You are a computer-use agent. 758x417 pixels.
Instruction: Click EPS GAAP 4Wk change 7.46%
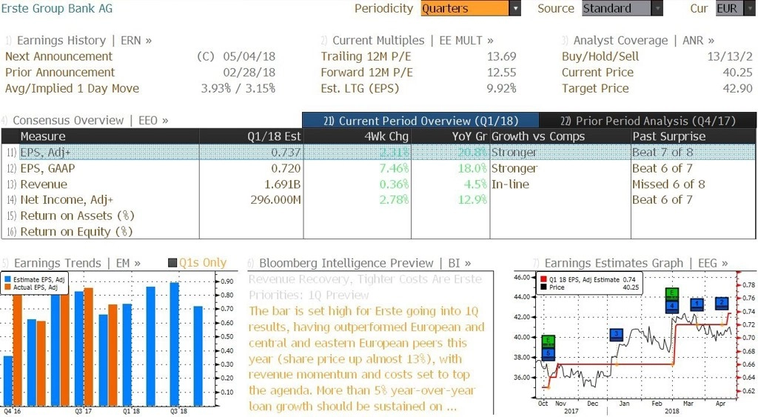394,168
